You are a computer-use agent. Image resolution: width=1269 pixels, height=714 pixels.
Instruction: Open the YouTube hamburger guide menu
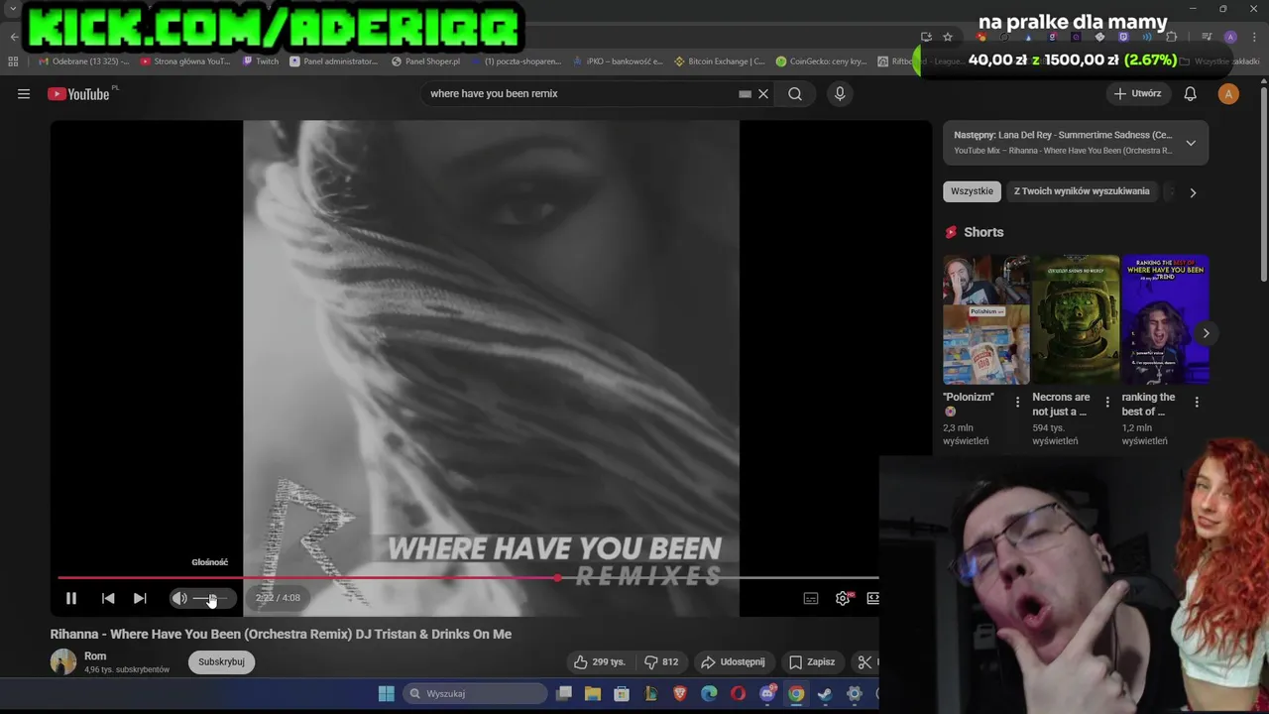point(24,94)
